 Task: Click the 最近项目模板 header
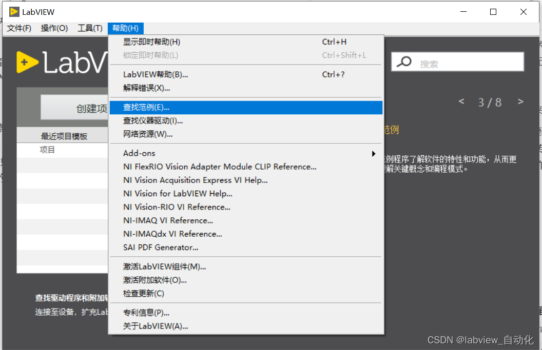(x=64, y=136)
